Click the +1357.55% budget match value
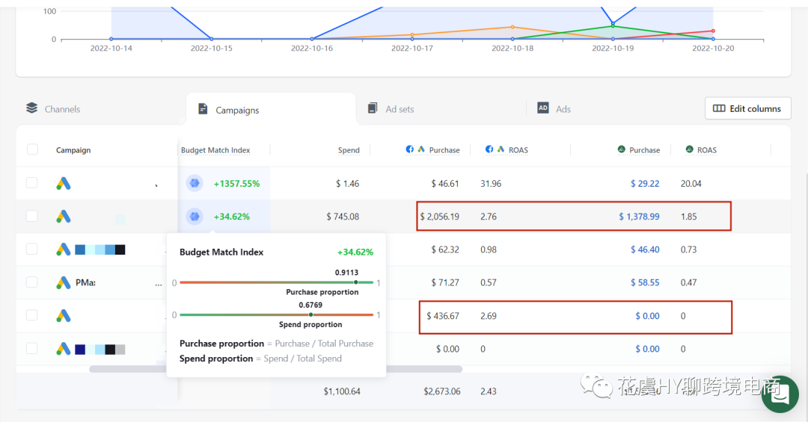This screenshot has width=808, height=422. [236, 183]
